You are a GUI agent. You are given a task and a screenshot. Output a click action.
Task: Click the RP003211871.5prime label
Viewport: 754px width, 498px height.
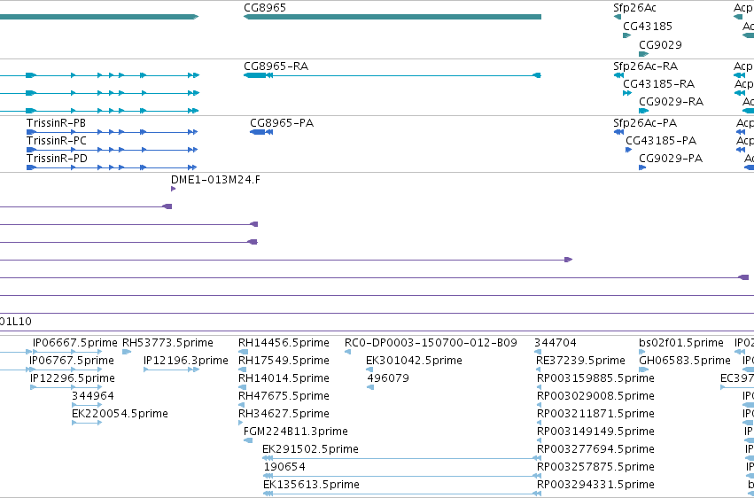pos(595,414)
